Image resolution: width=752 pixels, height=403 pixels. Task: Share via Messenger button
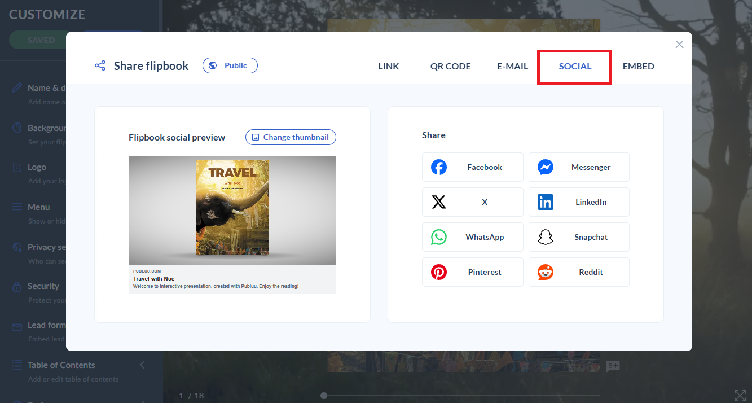click(579, 167)
